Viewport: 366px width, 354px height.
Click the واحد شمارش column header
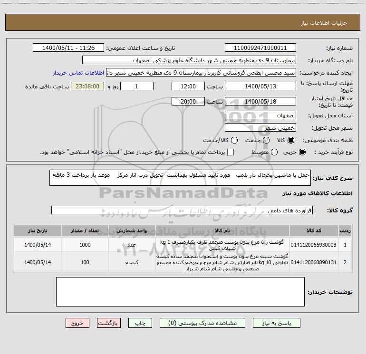click(x=132, y=231)
